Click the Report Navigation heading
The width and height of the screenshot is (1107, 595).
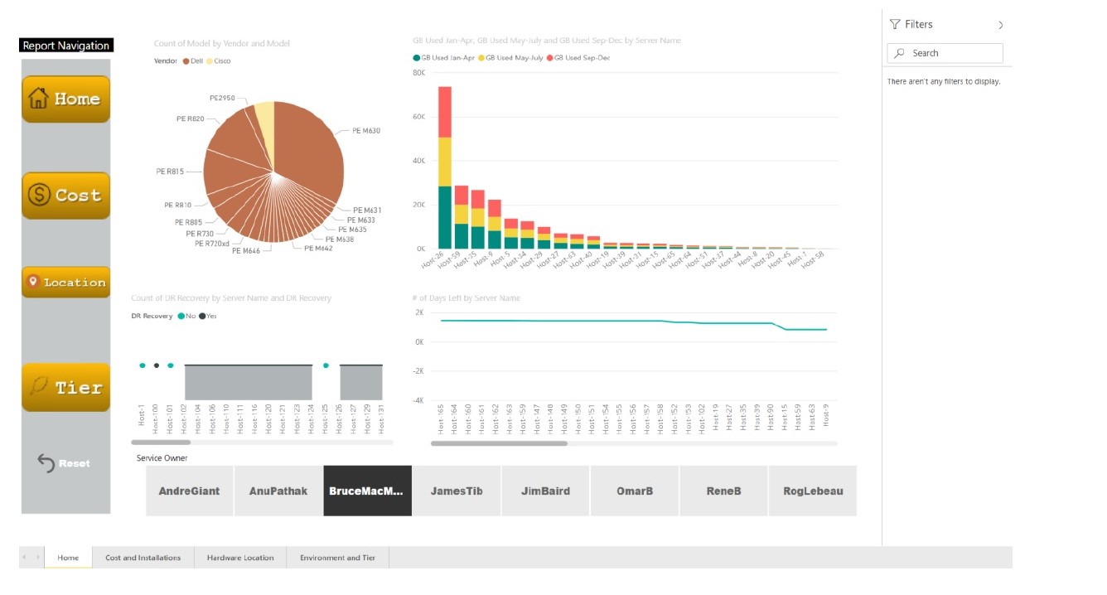(66, 46)
